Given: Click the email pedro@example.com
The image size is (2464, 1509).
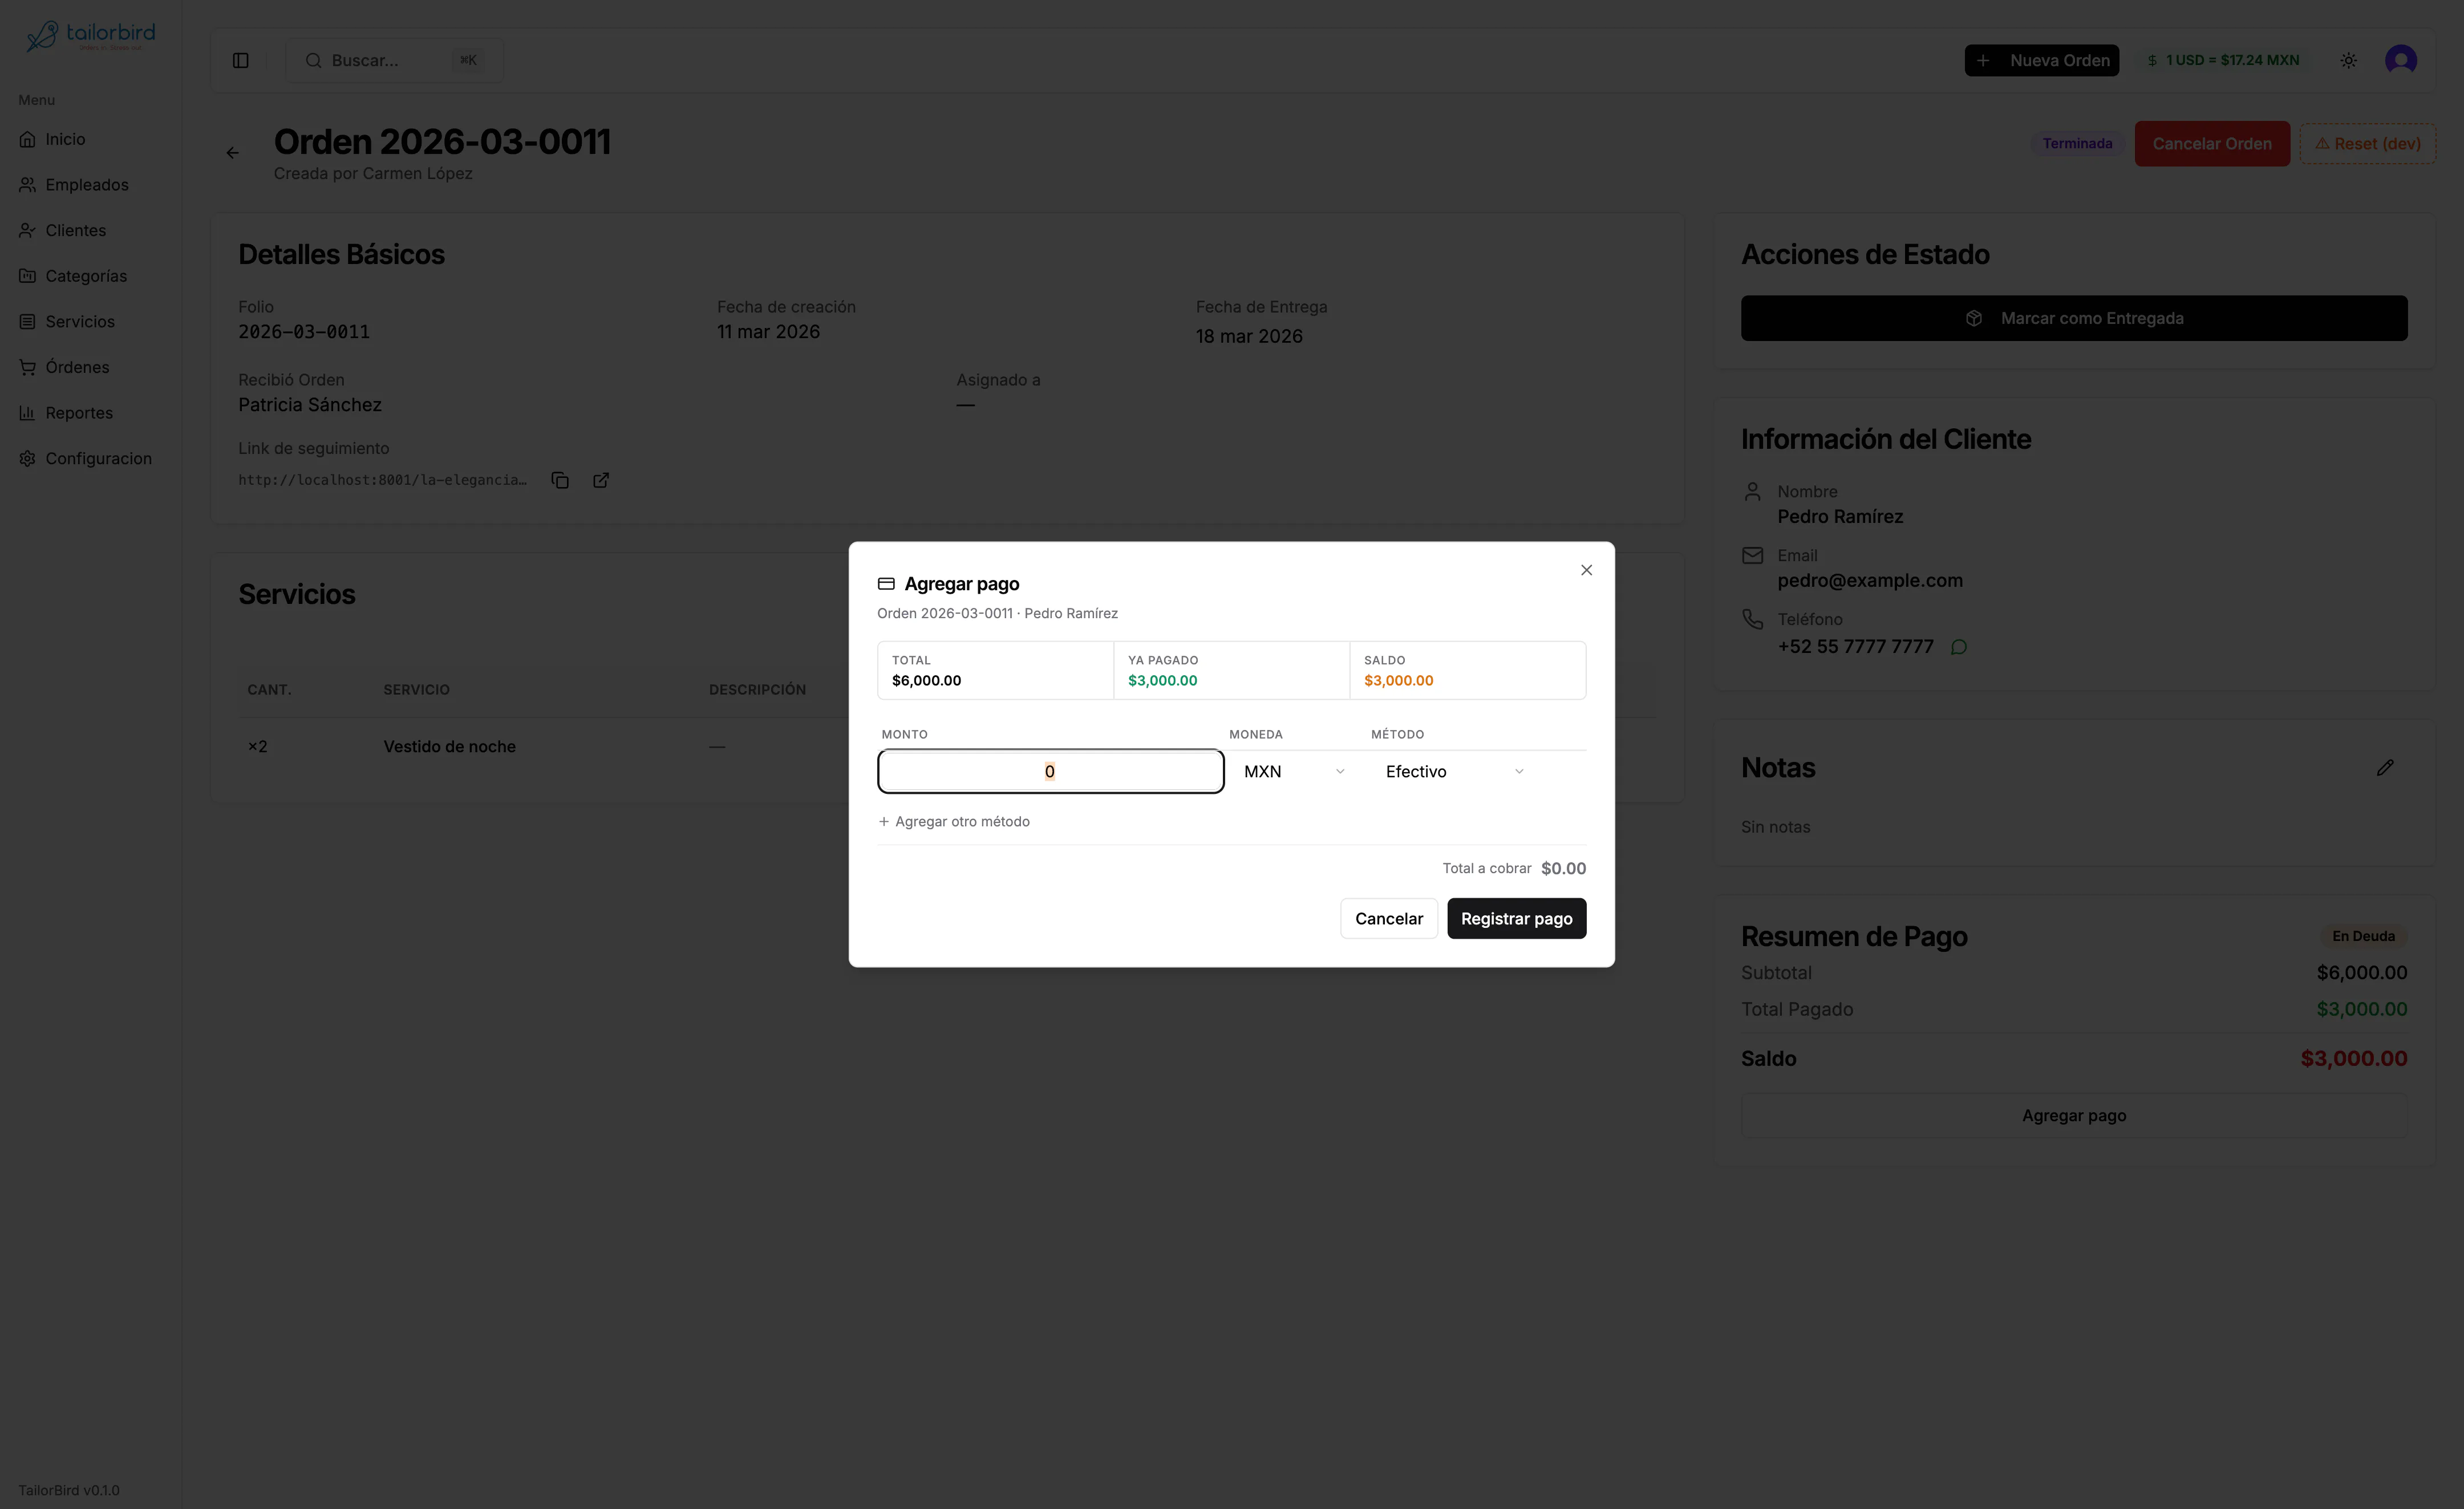Looking at the screenshot, I should point(1869,580).
